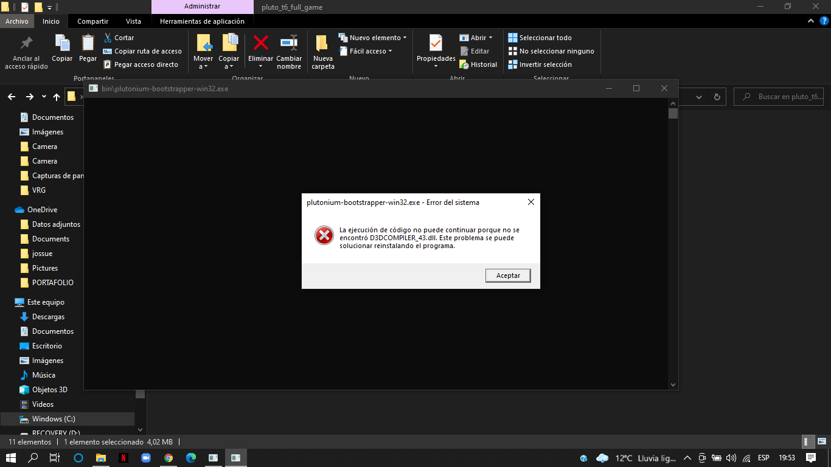Click the Buscar en pluto_t6 search field
This screenshot has width=831, height=467.
(x=780, y=97)
